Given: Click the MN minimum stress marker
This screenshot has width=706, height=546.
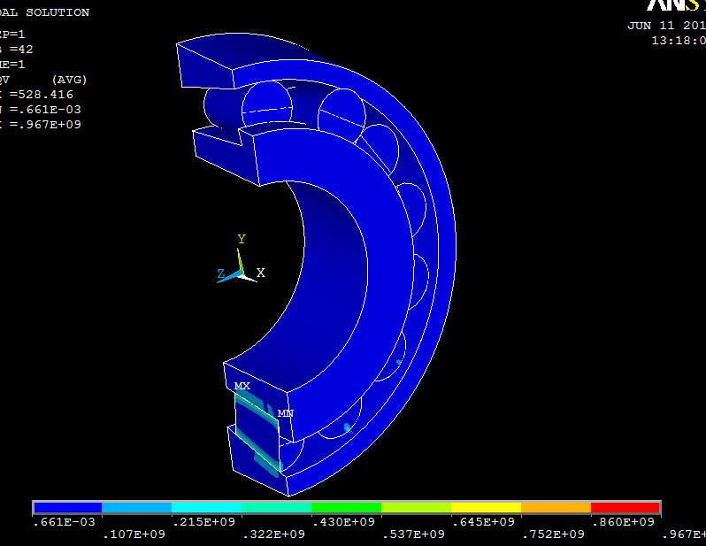Looking at the screenshot, I should [x=286, y=413].
